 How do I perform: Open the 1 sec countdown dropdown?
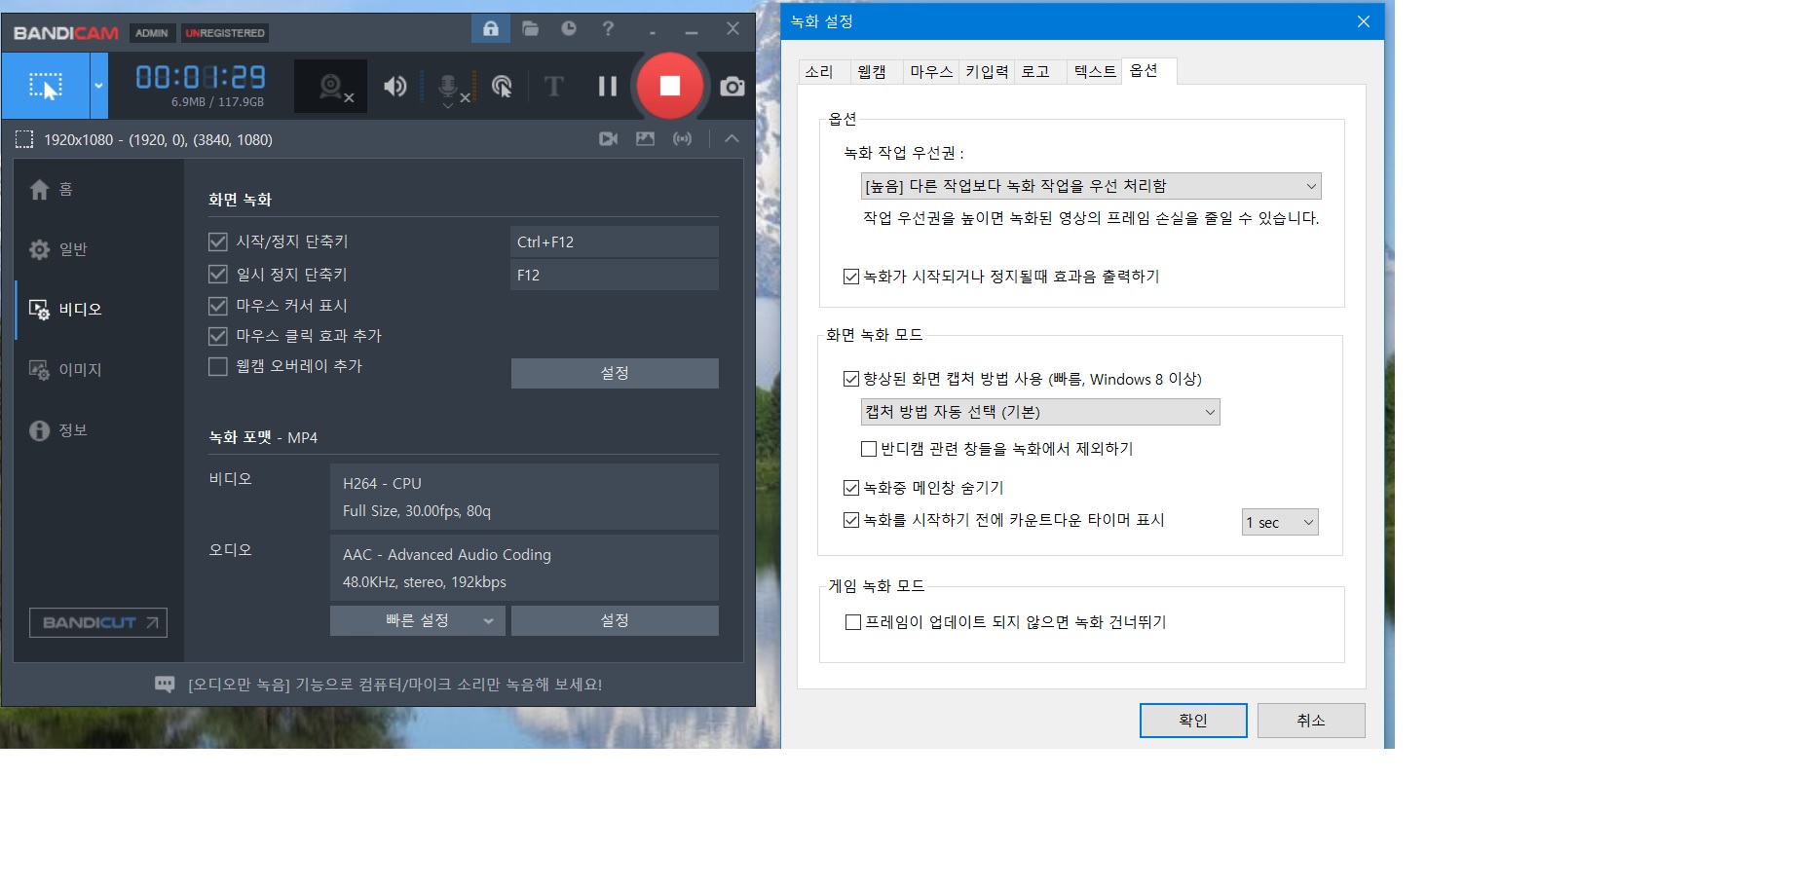click(1280, 522)
